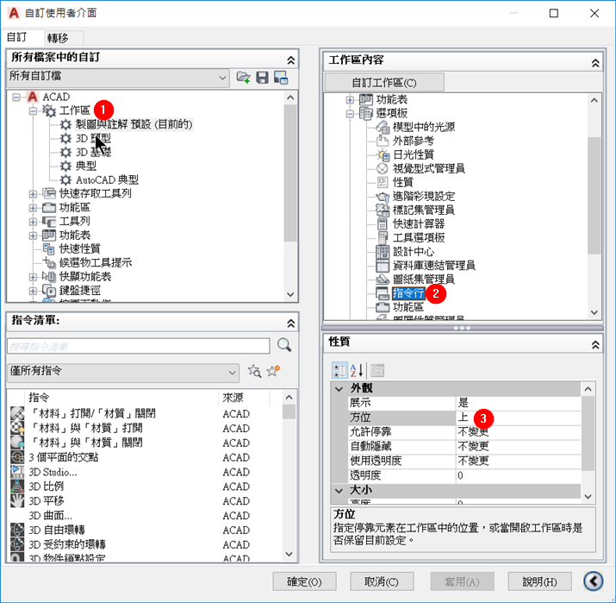Select 模型中的光源 palette item
This screenshot has height=603, width=616.
[424, 127]
